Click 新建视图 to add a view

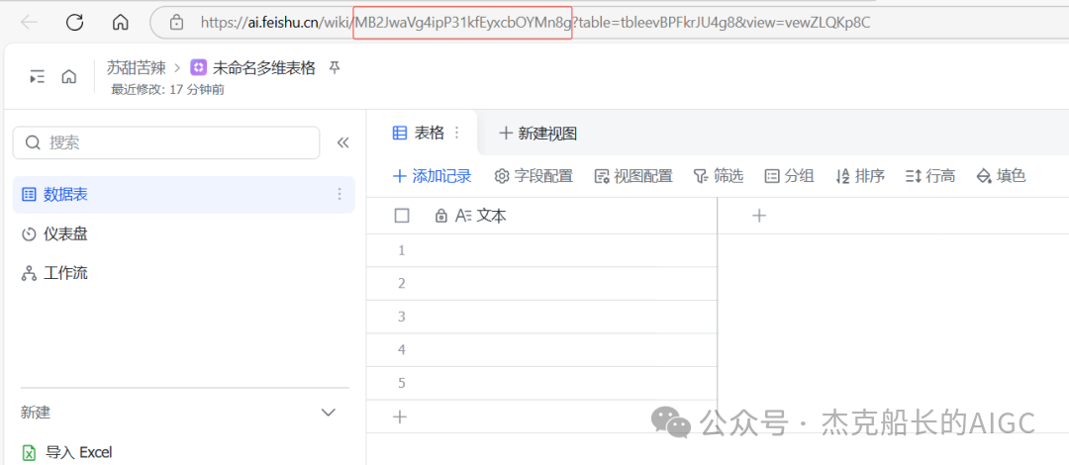(538, 134)
